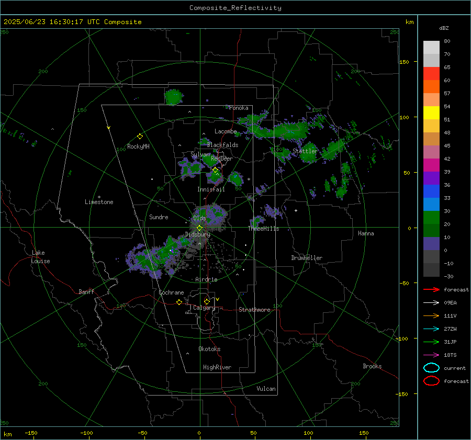Click the magenta 42-39 dBZ color swatch

431,165
